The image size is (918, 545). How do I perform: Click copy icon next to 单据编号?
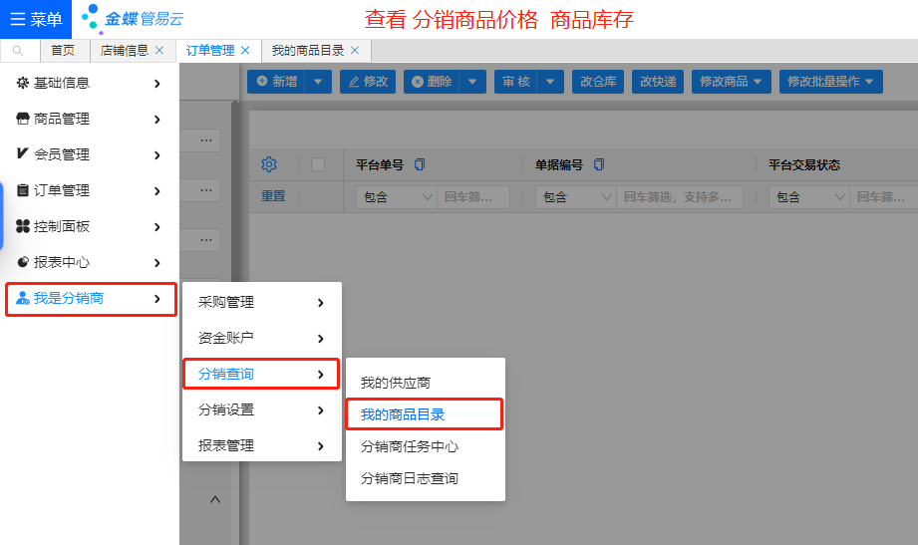pyautogui.click(x=599, y=164)
